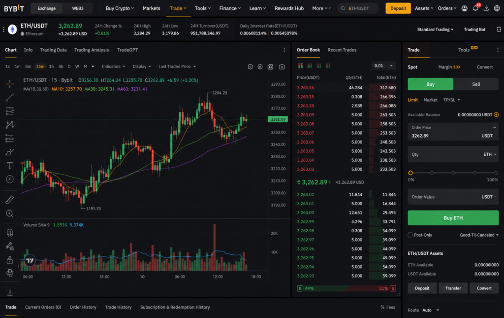This screenshot has width=504, height=318.
Task: Select the trend line drawing tool
Action: click(10, 98)
